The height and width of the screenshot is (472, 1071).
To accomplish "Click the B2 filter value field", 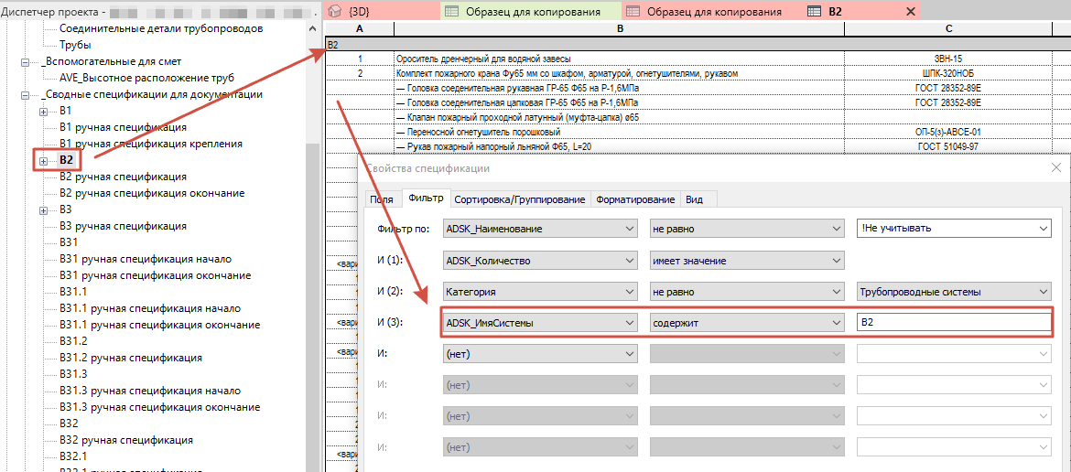I will pyautogui.click(x=954, y=323).
